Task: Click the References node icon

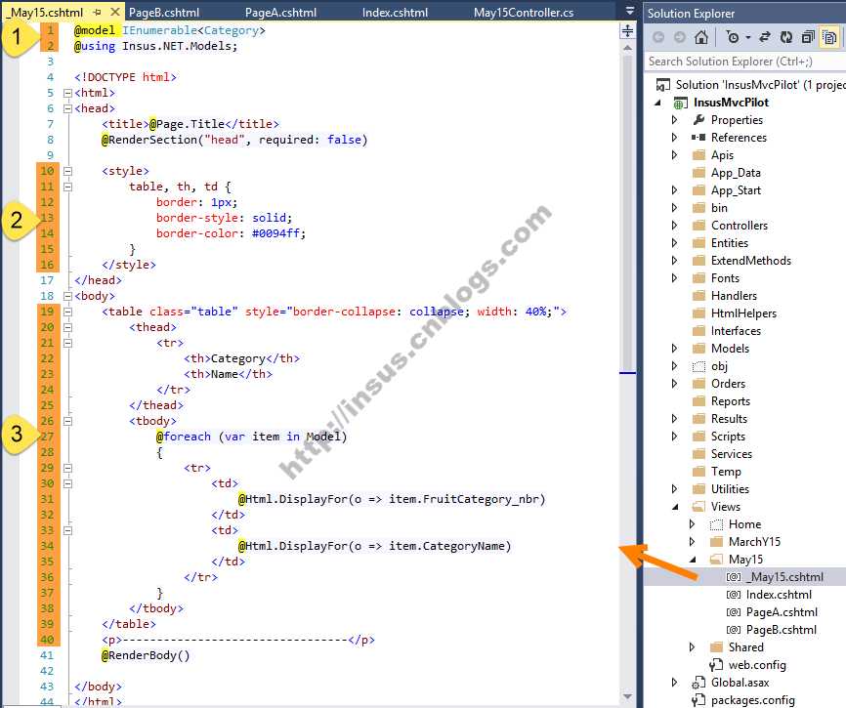Action: (698, 138)
